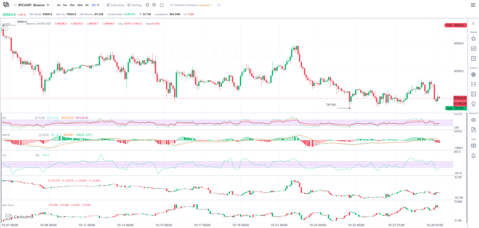
Task: Open the notifications bell icon
Action: [x=473, y=156]
